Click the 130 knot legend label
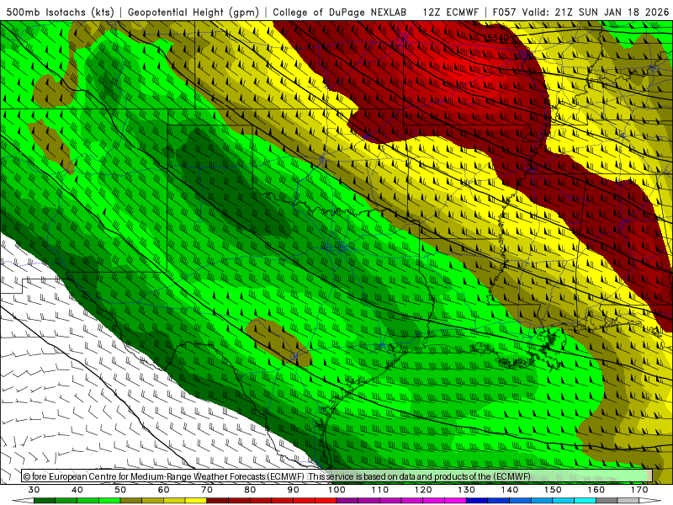 [x=467, y=490]
